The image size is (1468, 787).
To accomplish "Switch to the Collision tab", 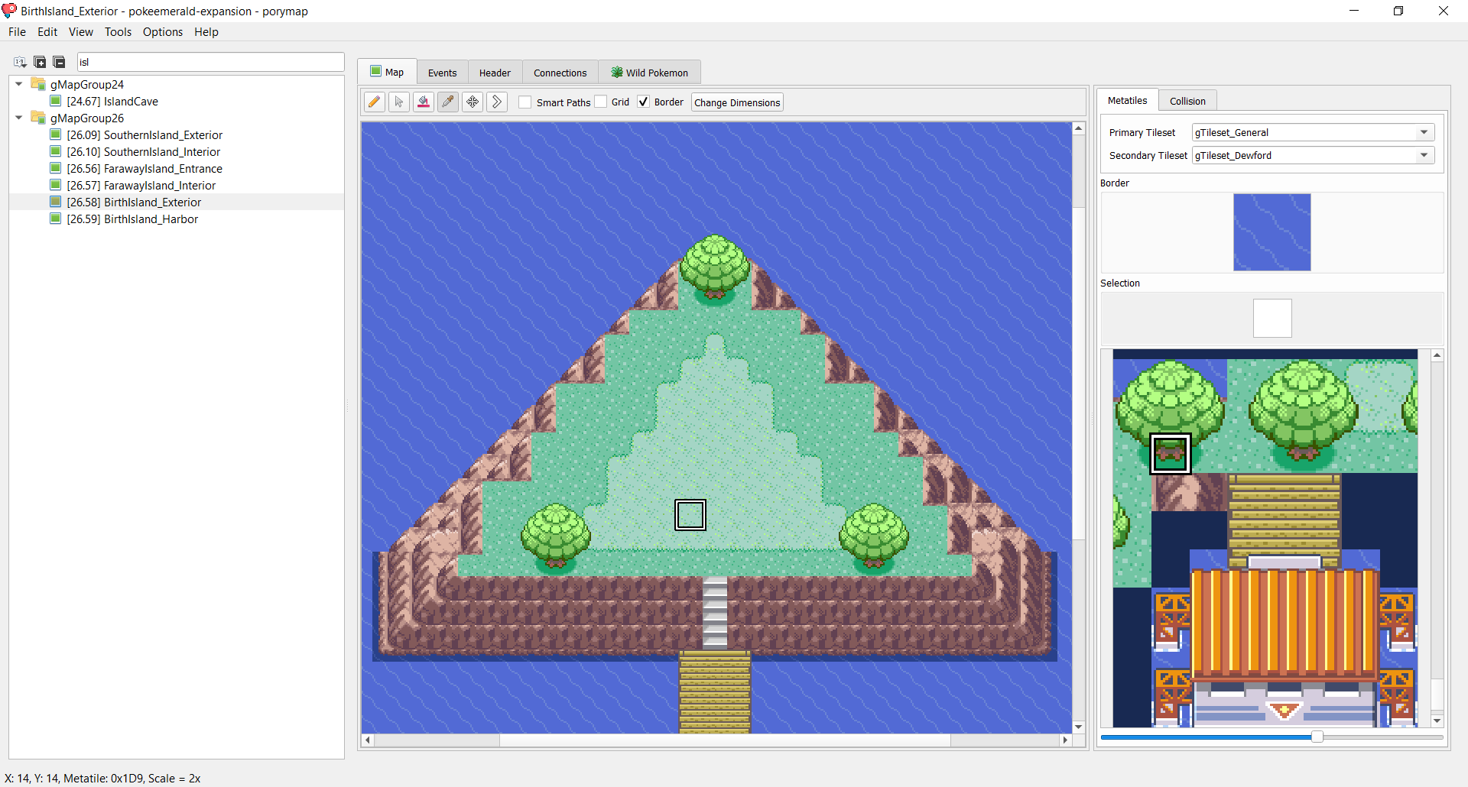I will 1187,101.
